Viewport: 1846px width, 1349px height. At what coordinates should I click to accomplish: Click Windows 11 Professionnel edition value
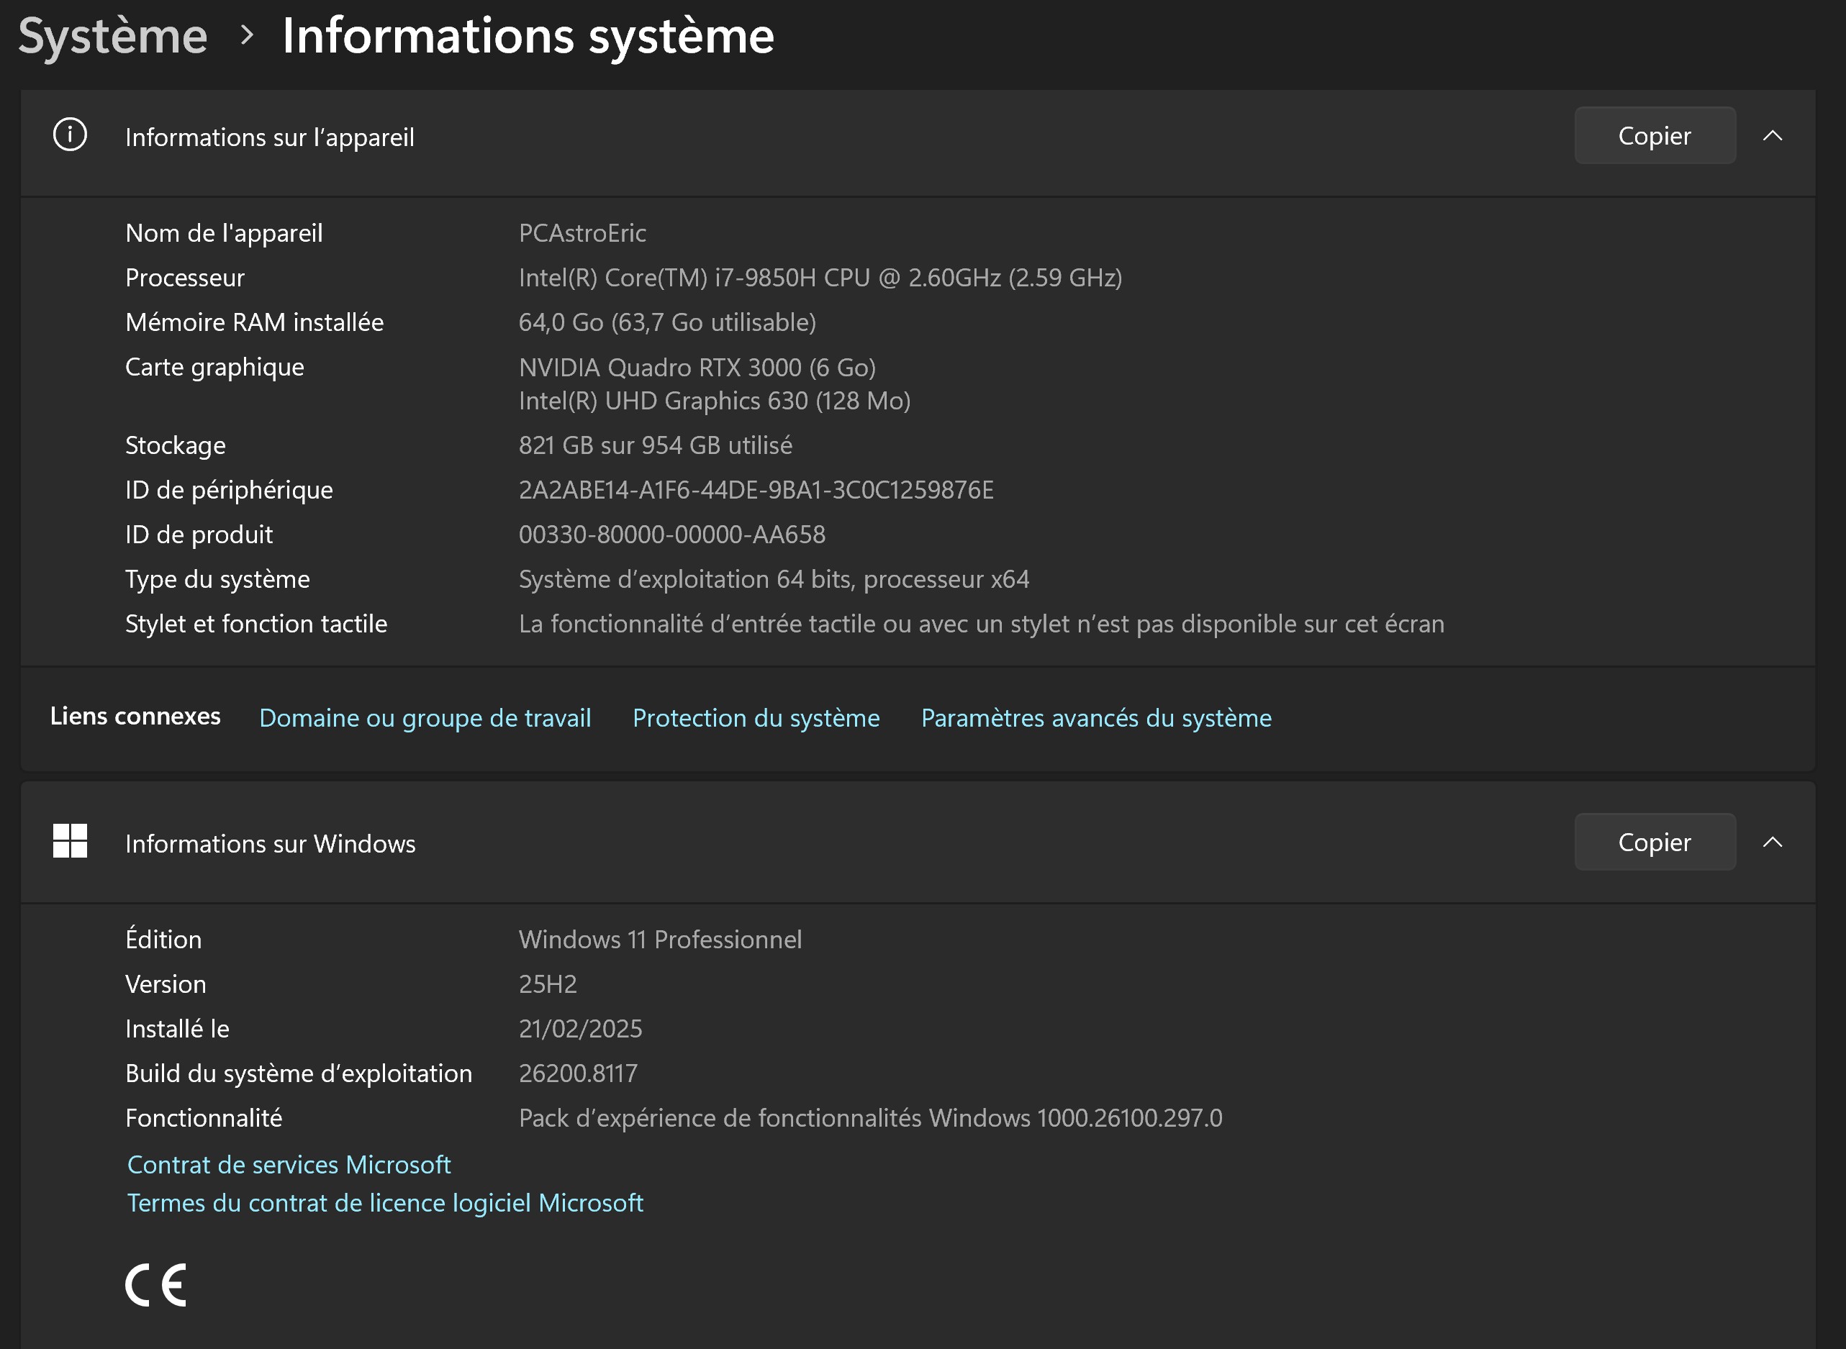point(660,940)
